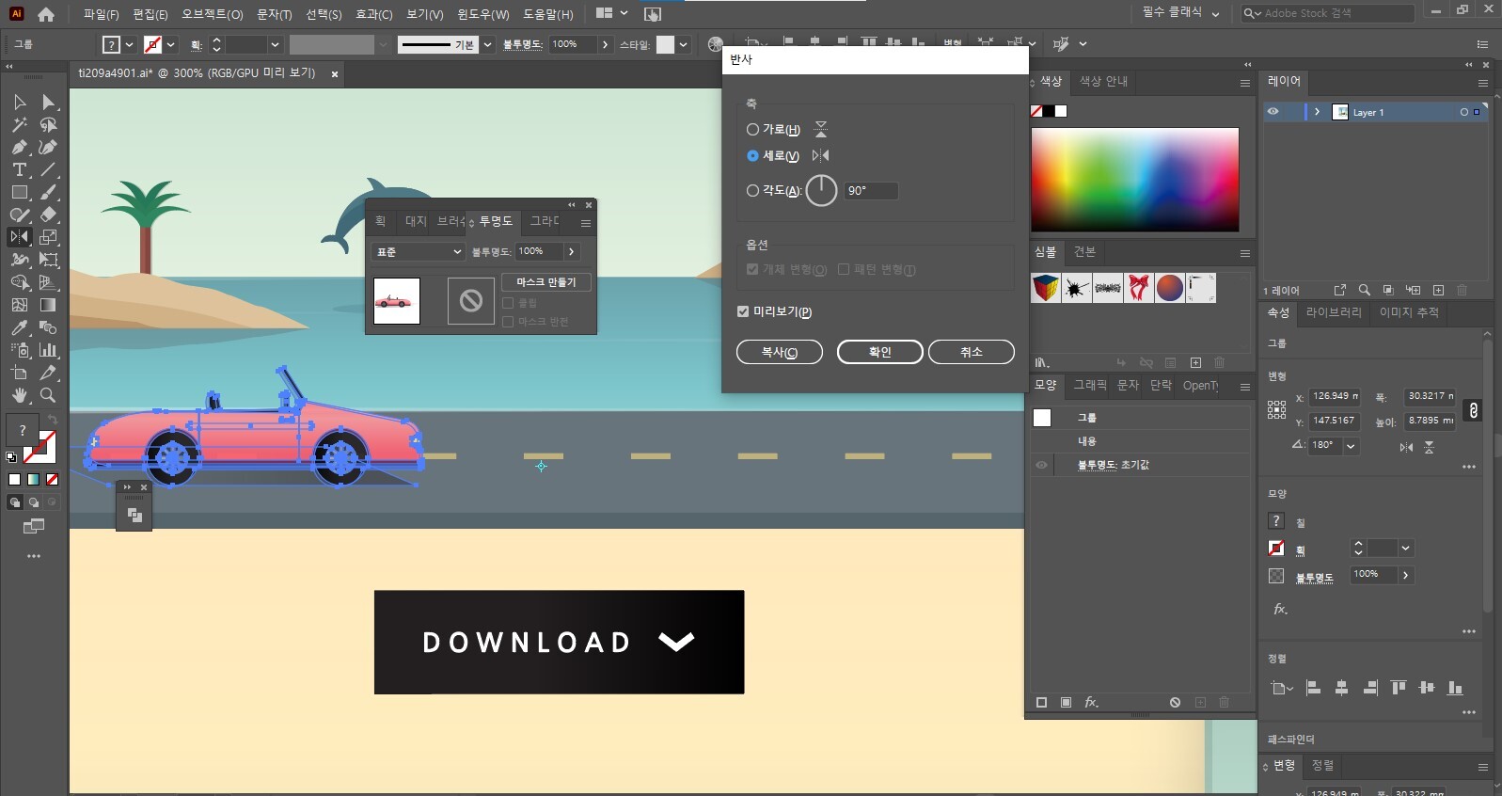Click the Home icon in top bar
Screen dimensions: 1502x796
point(46,14)
